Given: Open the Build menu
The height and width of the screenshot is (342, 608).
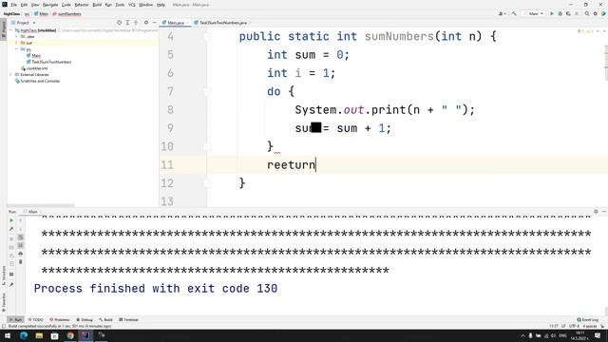Looking at the screenshot, I should (x=97, y=5).
